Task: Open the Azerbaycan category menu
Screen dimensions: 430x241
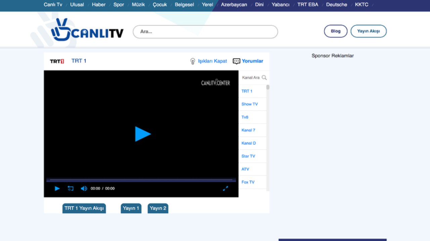Action: coord(234,5)
